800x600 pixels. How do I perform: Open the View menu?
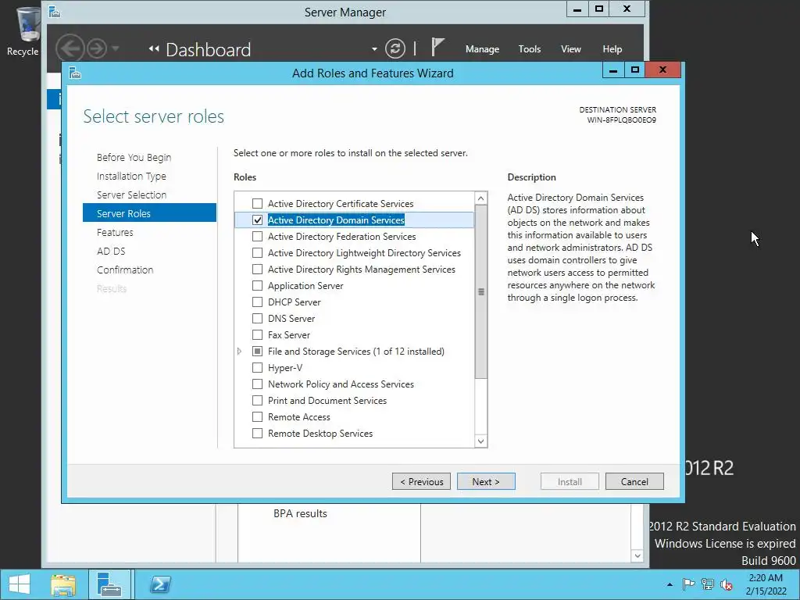(x=571, y=49)
